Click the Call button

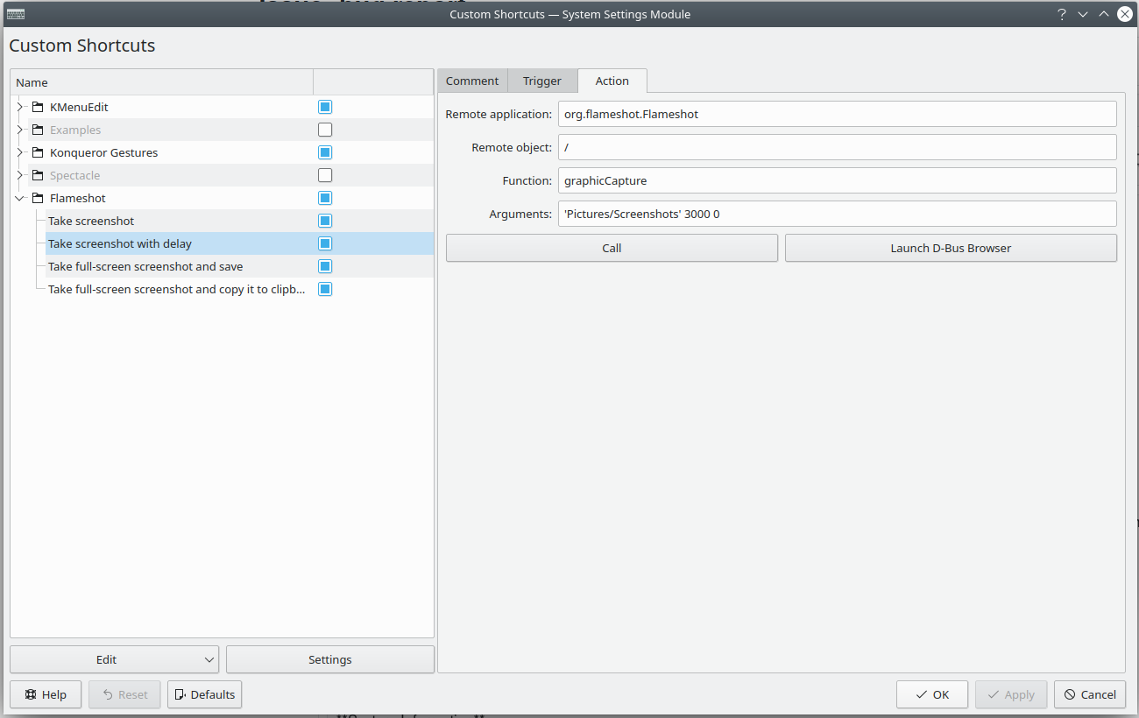coord(612,248)
